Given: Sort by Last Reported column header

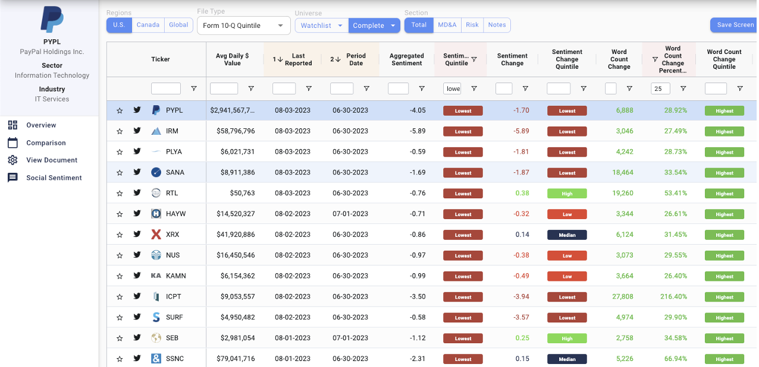Looking at the screenshot, I should [x=298, y=59].
